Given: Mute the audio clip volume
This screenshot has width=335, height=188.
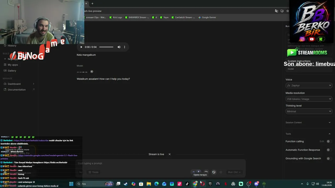Looking at the screenshot, I should [x=119, y=47].
